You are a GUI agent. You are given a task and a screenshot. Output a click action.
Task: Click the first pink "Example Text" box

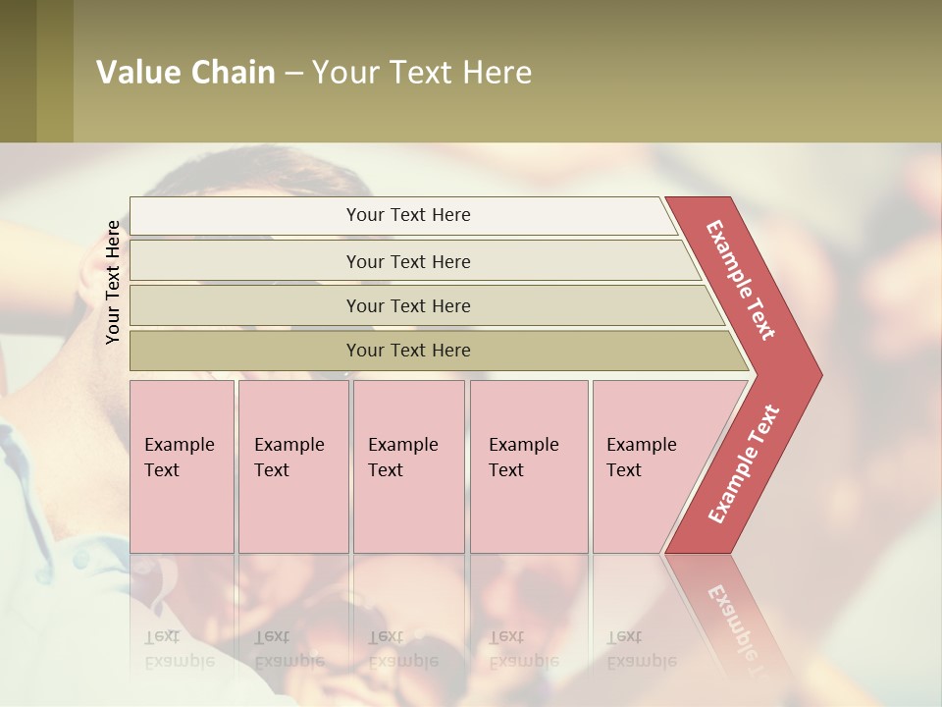coord(182,466)
